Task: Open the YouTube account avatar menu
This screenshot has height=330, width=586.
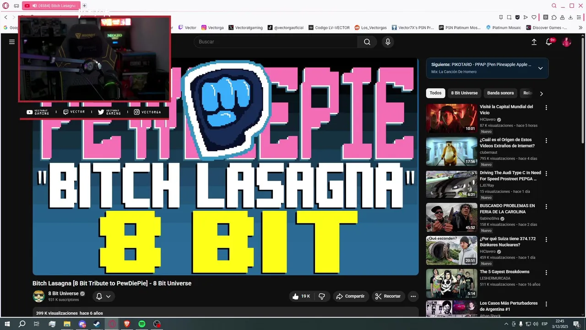Action: pos(566,42)
